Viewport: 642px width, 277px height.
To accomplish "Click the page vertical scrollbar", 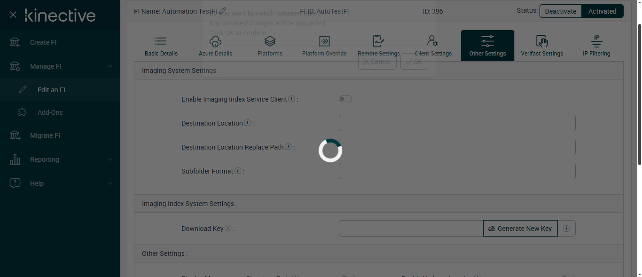I will 639,94.
